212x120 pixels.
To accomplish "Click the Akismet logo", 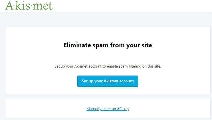I will 29,6.
